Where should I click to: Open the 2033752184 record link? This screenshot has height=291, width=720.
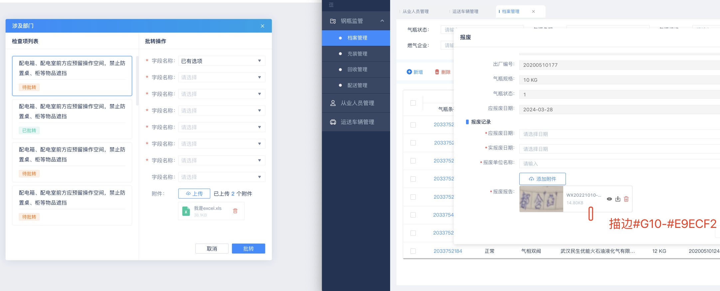448,251
